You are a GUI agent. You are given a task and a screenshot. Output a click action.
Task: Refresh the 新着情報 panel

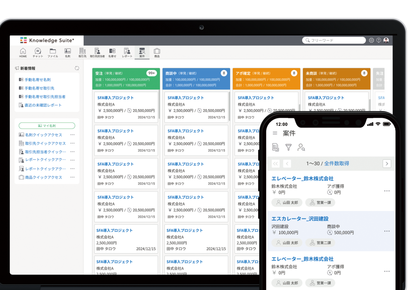[x=77, y=68]
